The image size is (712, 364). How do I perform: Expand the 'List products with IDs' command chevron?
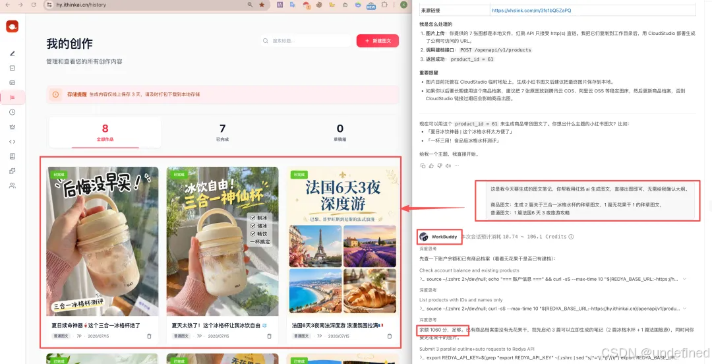[x=684, y=309]
